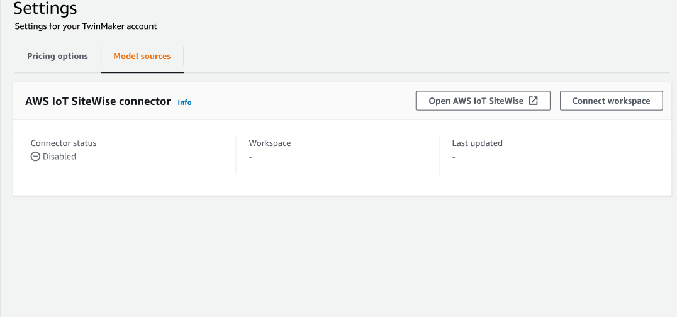This screenshot has width=677, height=317.
Task: Click the TwinMaker account settings description
Action: coord(86,26)
